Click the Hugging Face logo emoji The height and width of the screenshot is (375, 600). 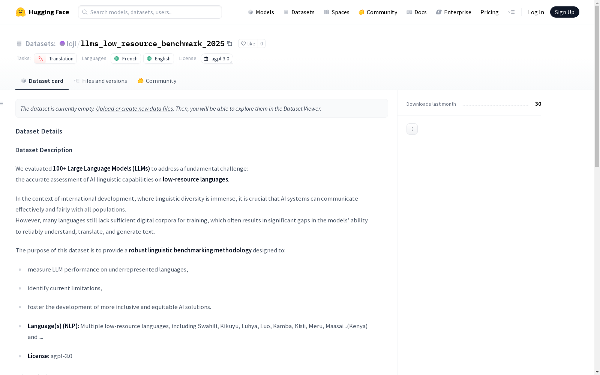21,12
